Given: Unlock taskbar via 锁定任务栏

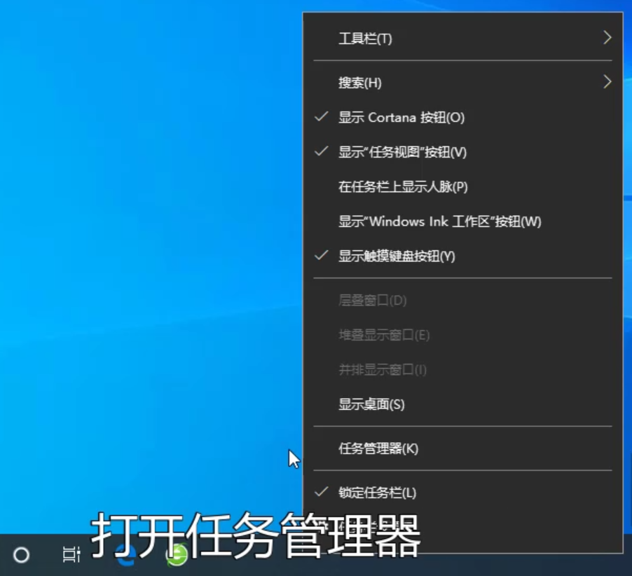Looking at the screenshot, I should tap(377, 493).
